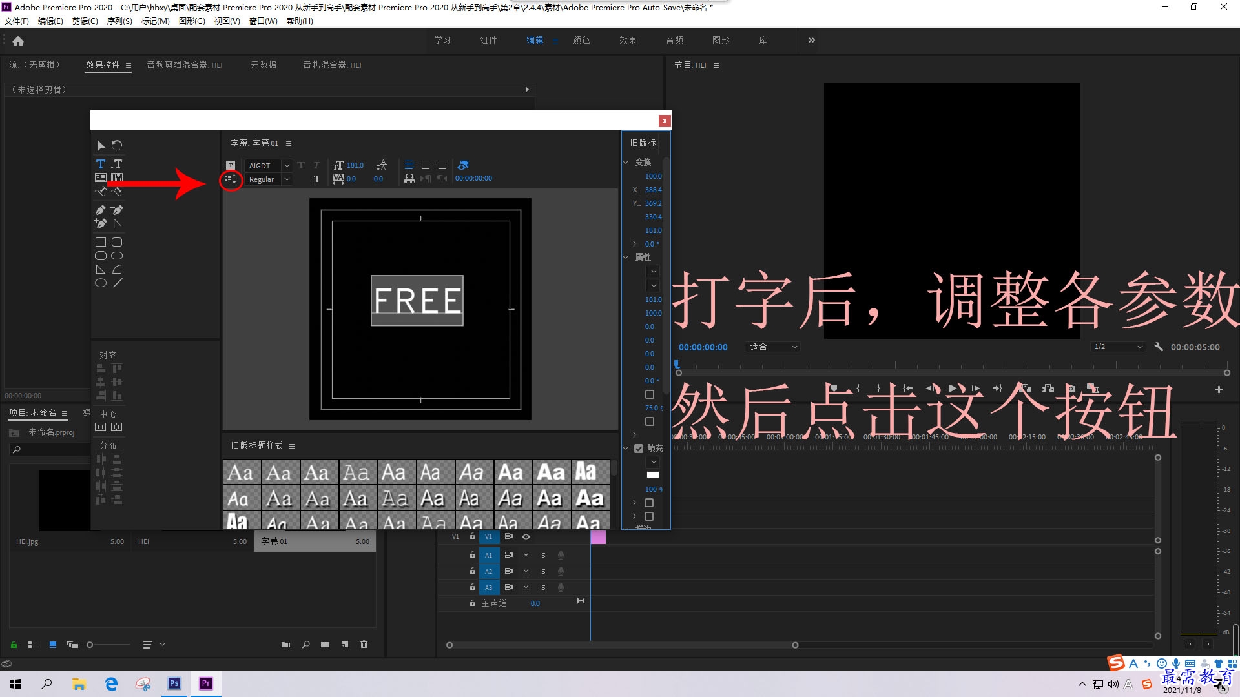Select the Convert Anchor Point tool

pyautogui.click(x=117, y=223)
